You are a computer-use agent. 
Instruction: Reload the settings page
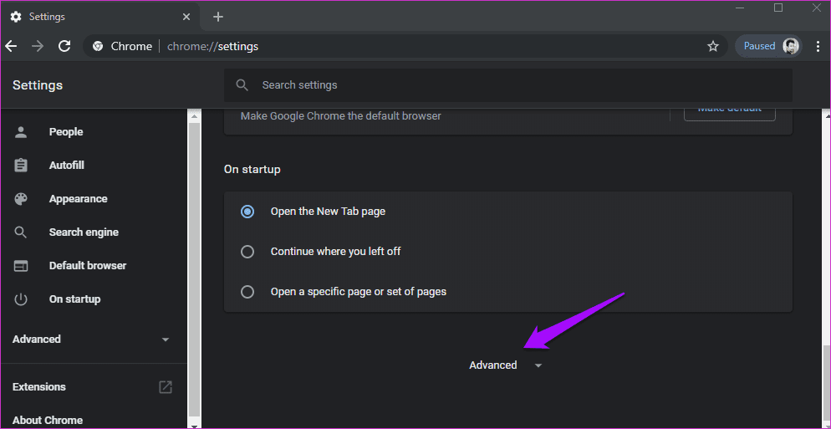[64, 46]
